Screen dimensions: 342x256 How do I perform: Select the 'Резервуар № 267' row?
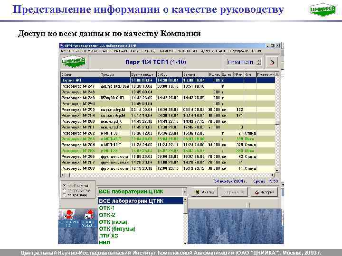[x=168, y=163]
